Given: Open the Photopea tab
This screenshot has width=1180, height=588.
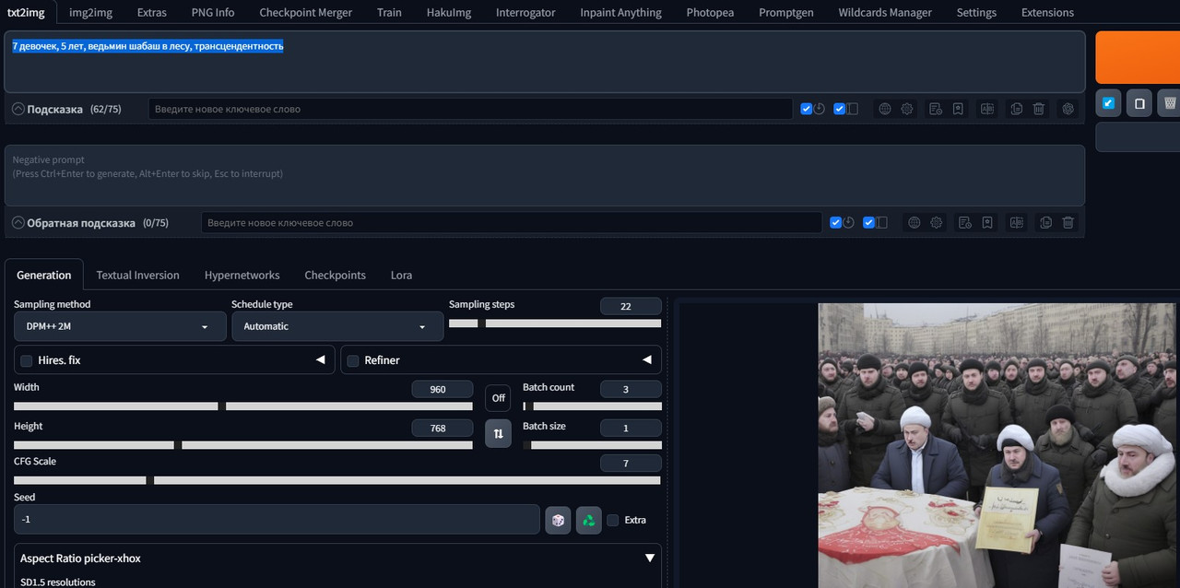Looking at the screenshot, I should tap(710, 12).
